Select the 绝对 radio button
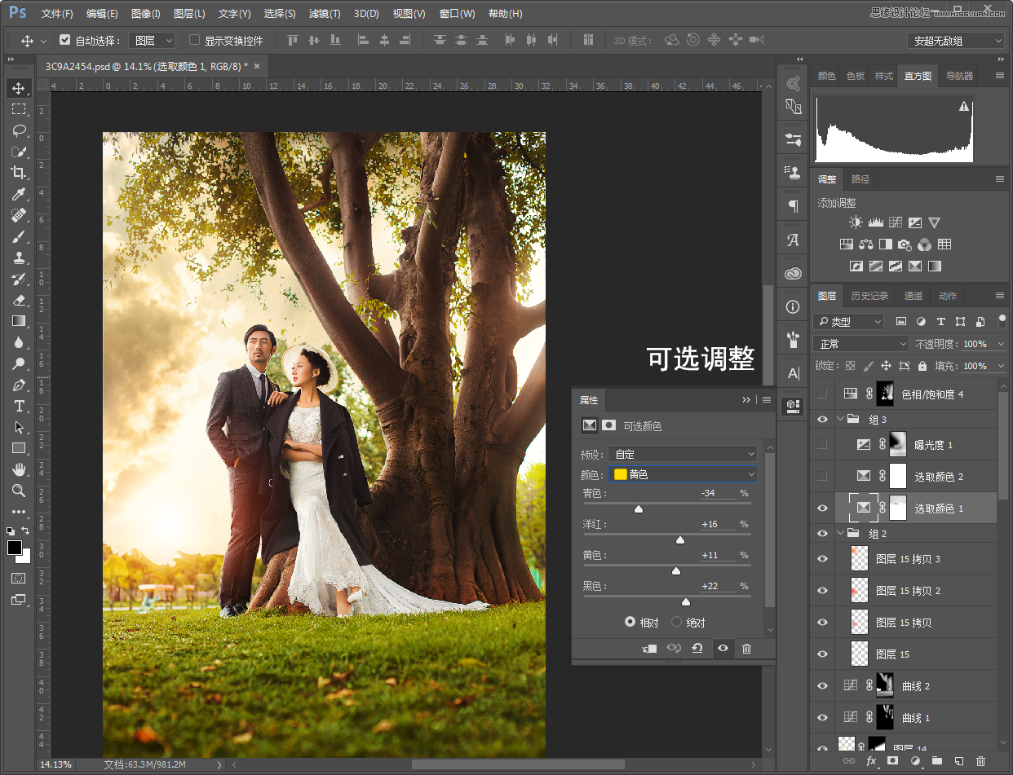Image resolution: width=1013 pixels, height=775 pixels. click(676, 622)
